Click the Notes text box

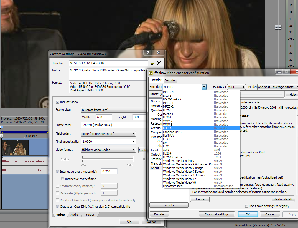pyautogui.click(x=108, y=74)
